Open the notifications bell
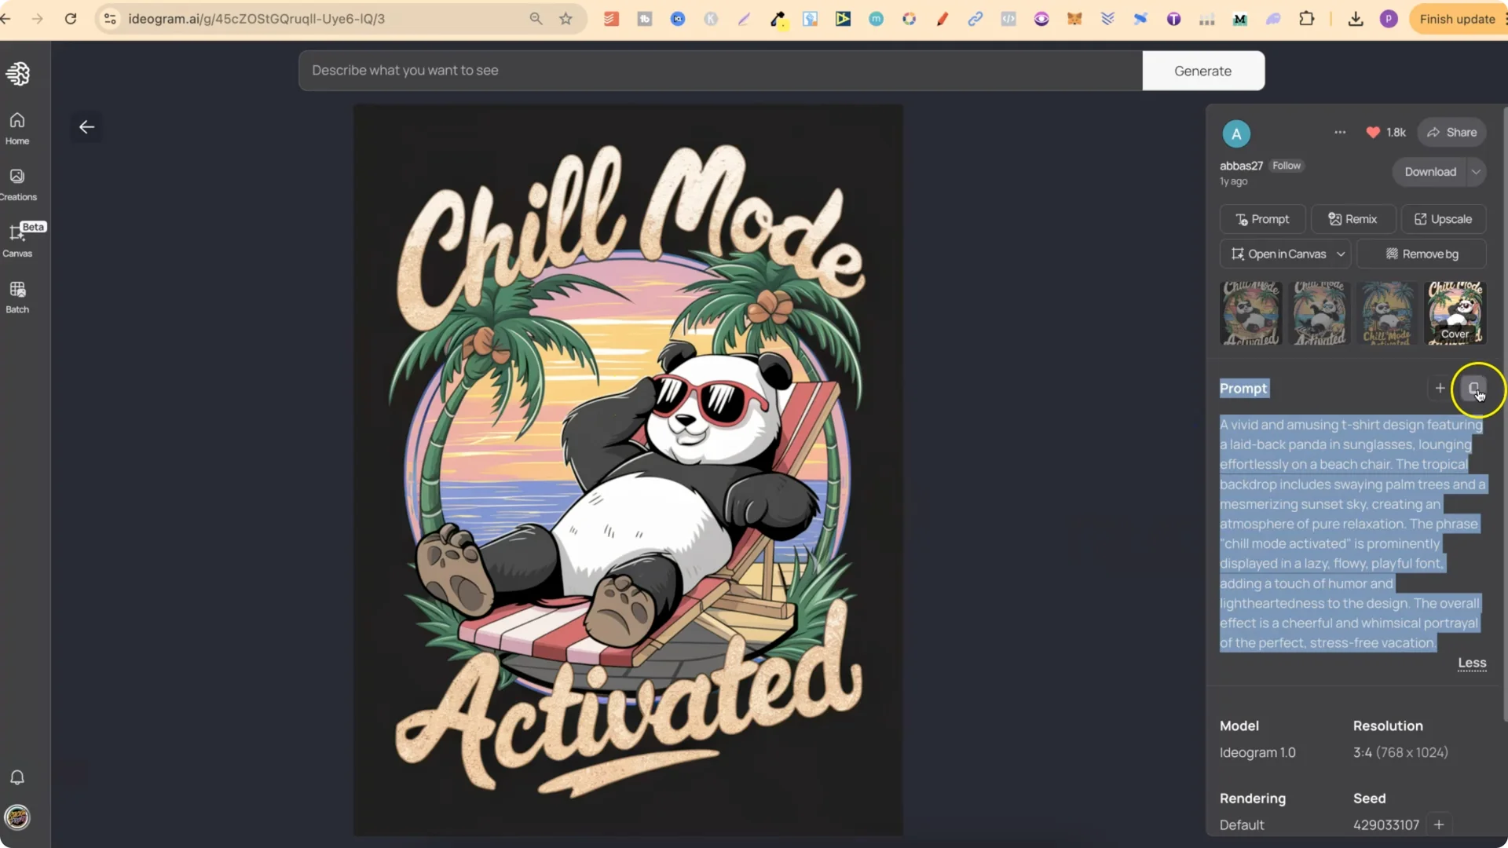 click(16, 777)
